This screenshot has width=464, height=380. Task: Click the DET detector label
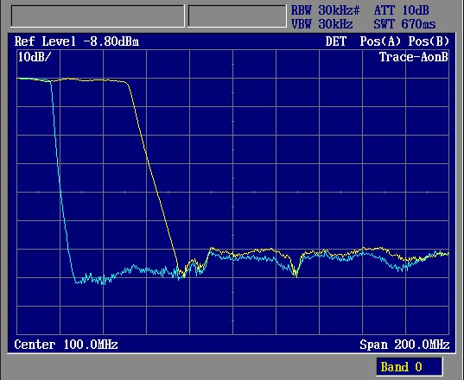click(x=335, y=41)
